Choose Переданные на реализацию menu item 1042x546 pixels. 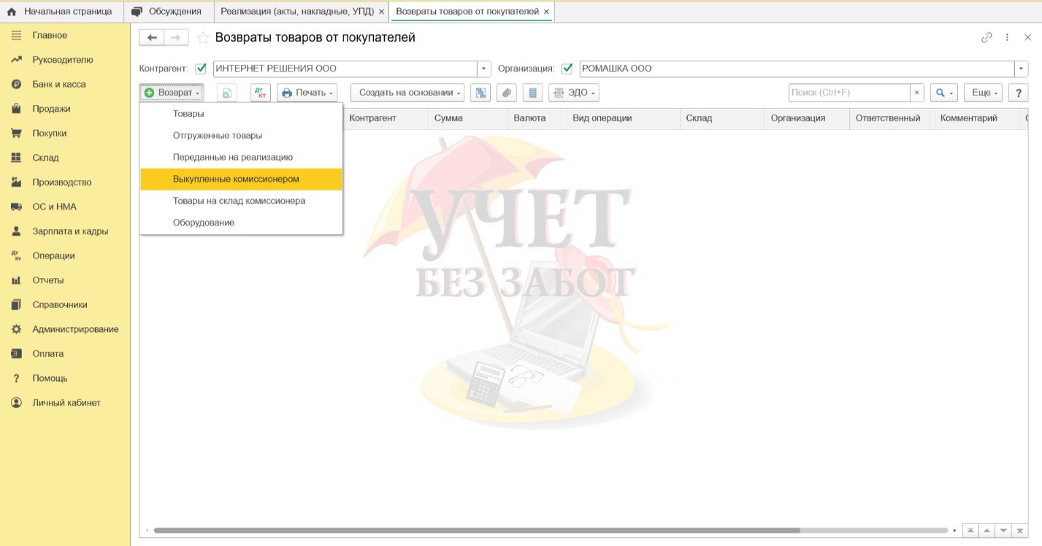(232, 157)
